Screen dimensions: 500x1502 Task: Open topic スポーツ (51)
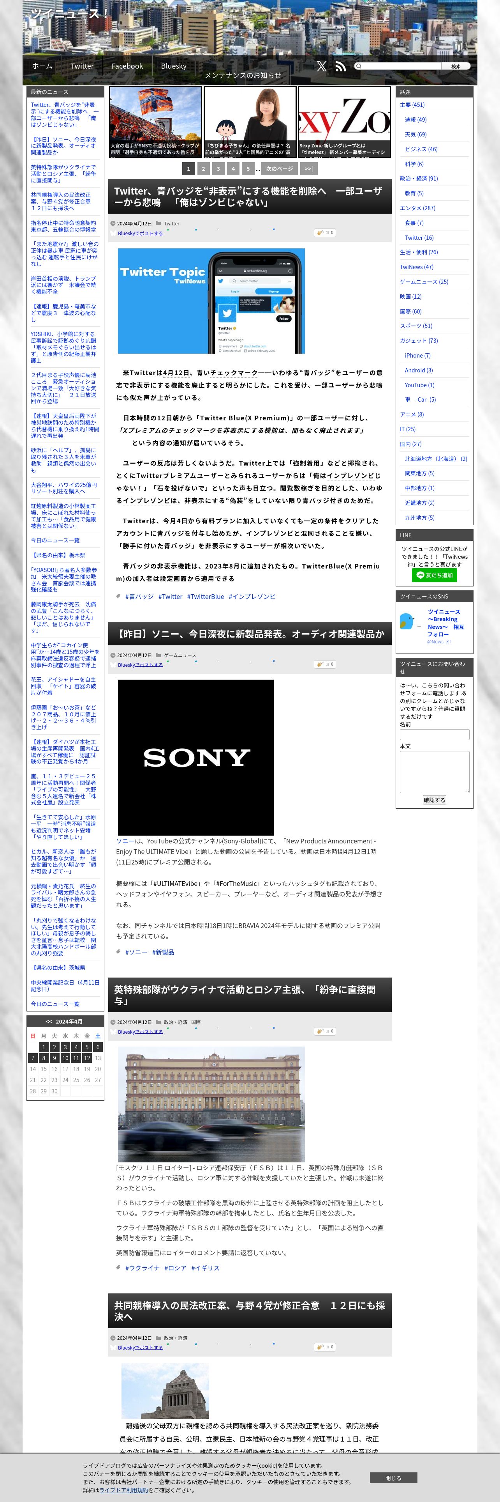click(x=416, y=326)
